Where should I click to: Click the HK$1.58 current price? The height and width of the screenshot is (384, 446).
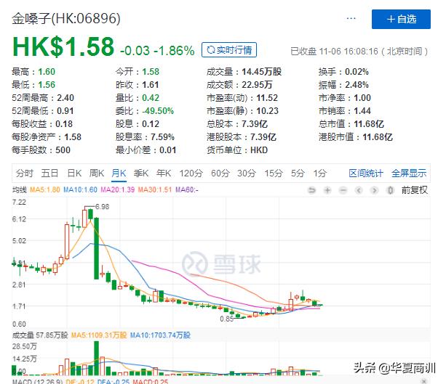point(63,47)
